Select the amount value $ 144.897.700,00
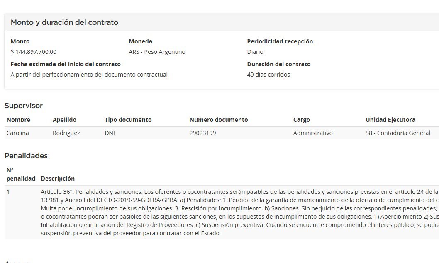This screenshot has width=439, height=263. [34, 52]
